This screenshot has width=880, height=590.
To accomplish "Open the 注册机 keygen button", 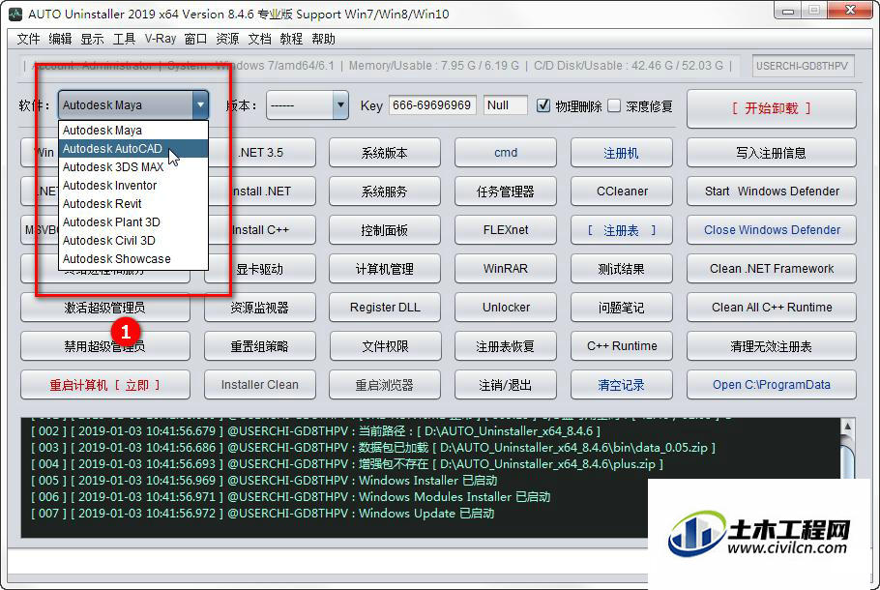I will pos(621,153).
